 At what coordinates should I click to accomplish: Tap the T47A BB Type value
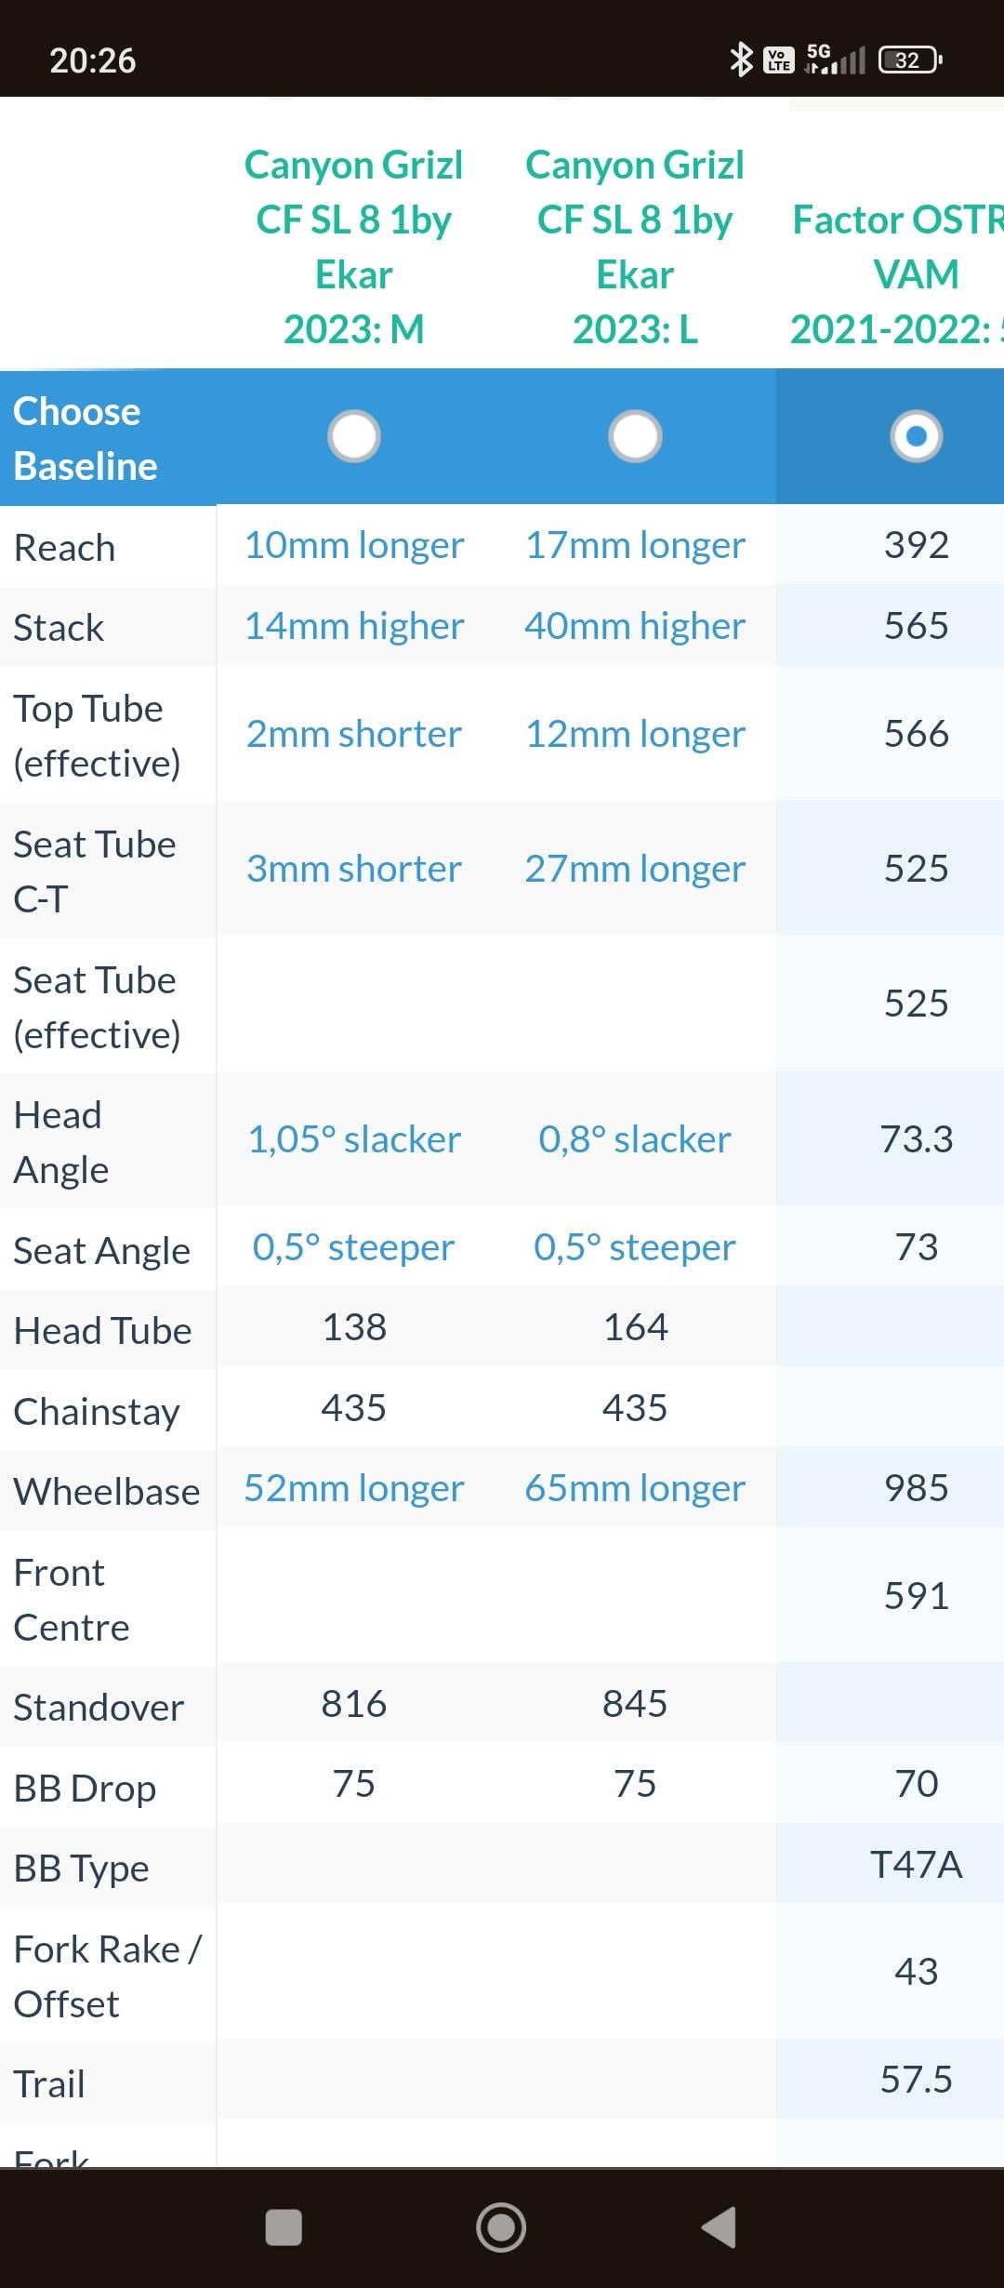click(x=917, y=1865)
